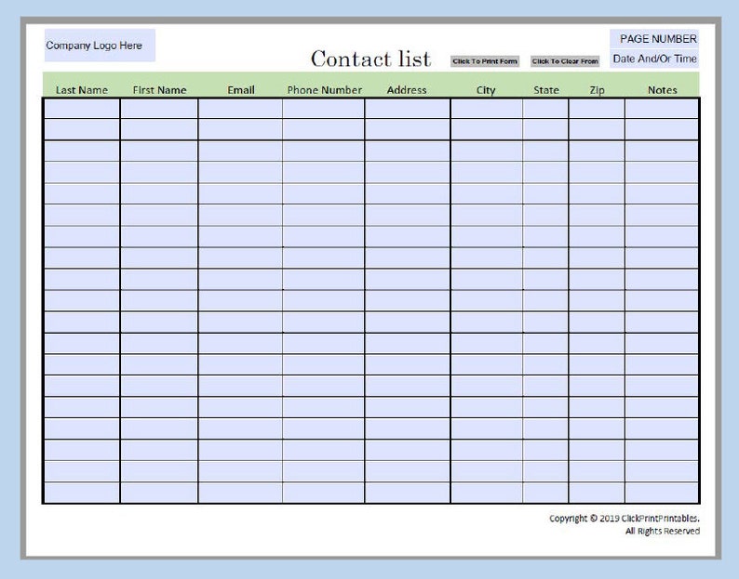Click the Date And/Or Time field
The height and width of the screenshot is (579, 739).
tap(654, 59)
